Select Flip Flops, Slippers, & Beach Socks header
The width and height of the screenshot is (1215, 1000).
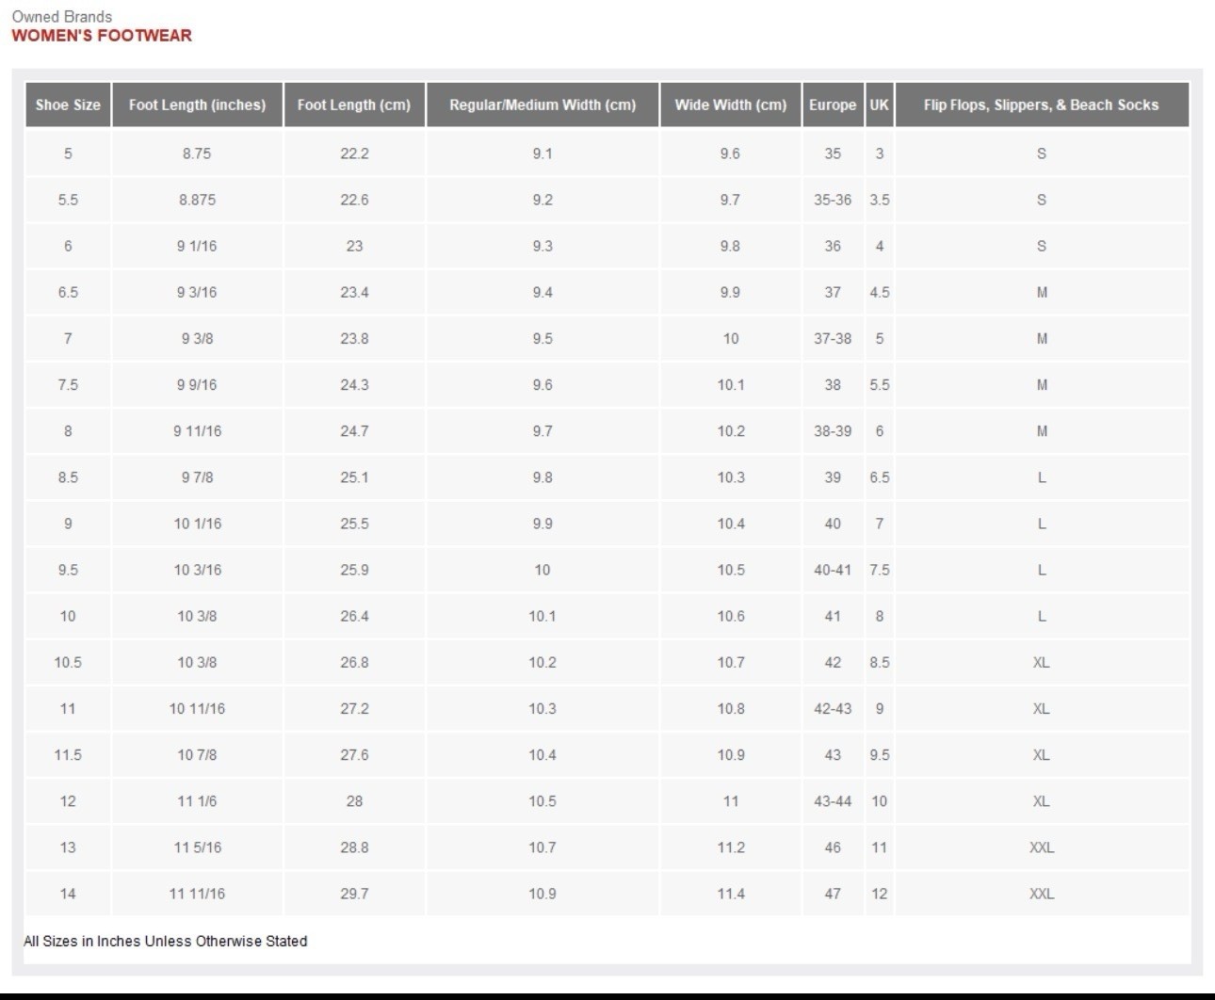pyautogui.click(x=1042, y=105)
